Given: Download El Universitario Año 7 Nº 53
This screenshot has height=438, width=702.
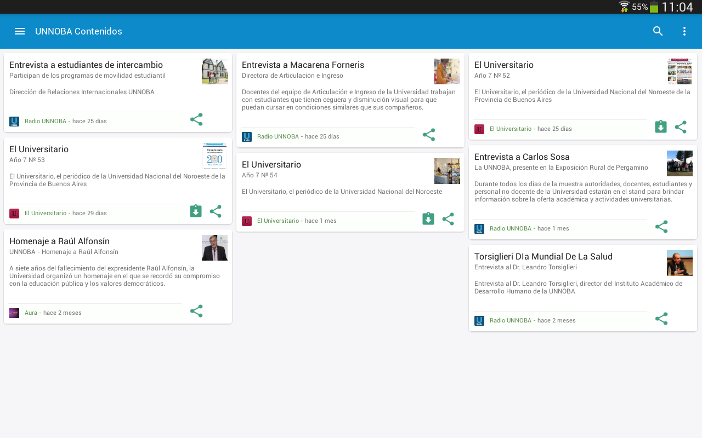Looking at the screenshot, I should pos(196,211).
